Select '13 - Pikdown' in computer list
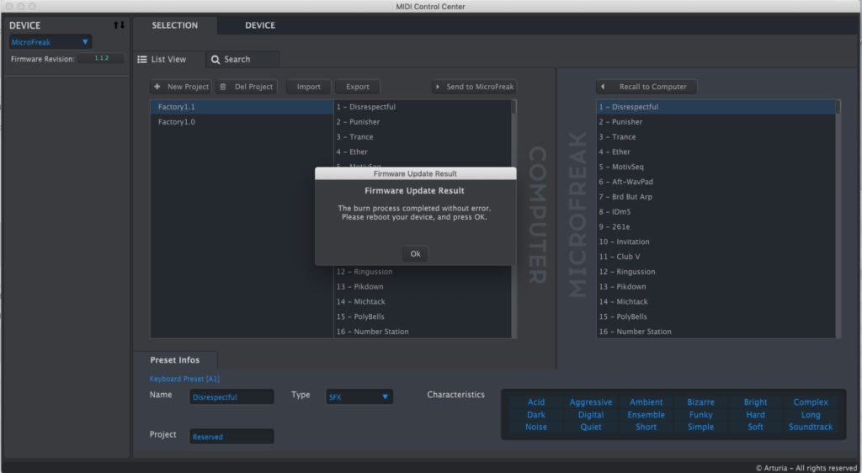The width and height of the screenshot is (862, 473). pyautogui.click(x=423, y=287)
